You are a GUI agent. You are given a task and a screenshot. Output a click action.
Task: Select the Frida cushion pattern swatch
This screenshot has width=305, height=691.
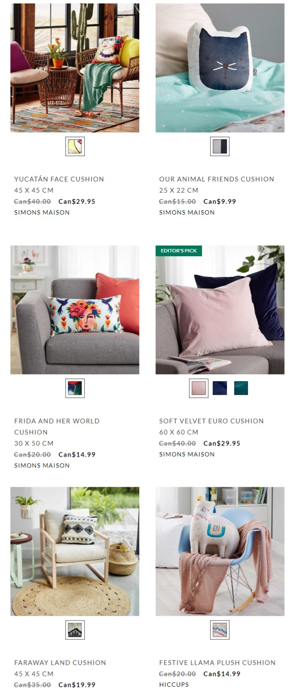point(75,388)
